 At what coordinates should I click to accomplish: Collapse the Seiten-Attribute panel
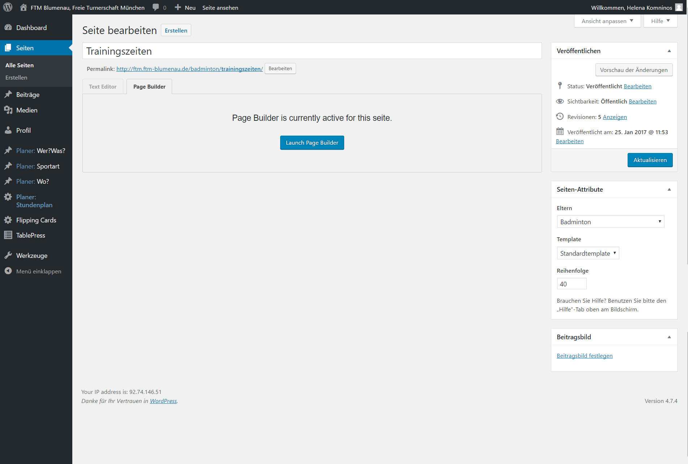point(669,190)
